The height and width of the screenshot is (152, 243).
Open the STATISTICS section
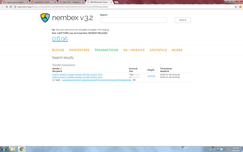tap(158, 50)
